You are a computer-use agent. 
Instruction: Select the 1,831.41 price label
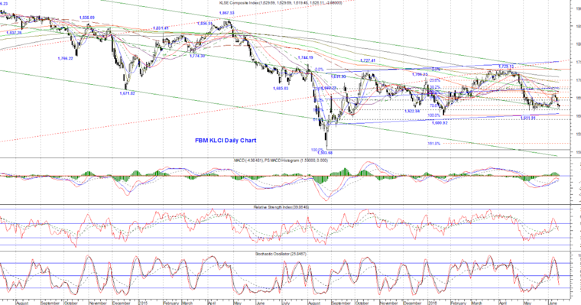[x=160, y=28]
